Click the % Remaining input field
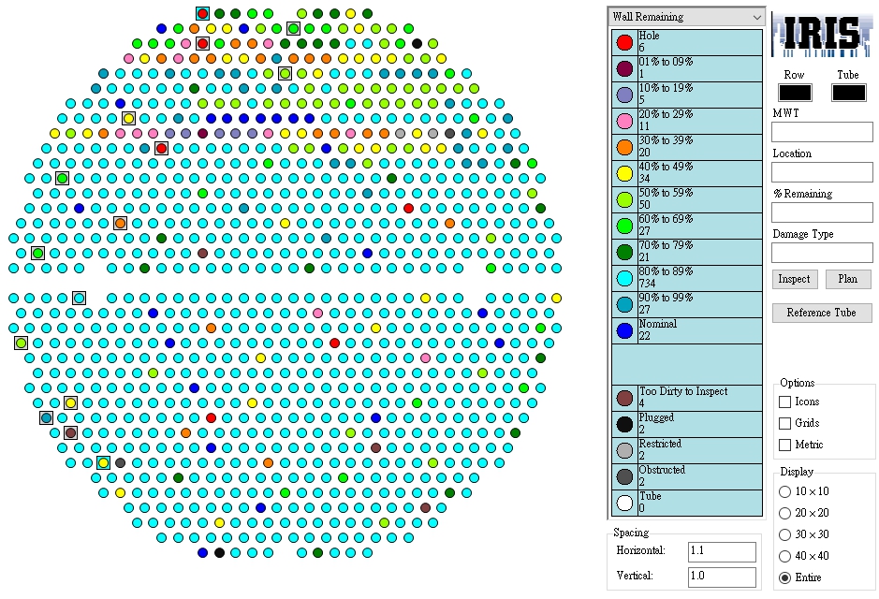The width and height of the screenshot is (879, 599). (822, 213)
